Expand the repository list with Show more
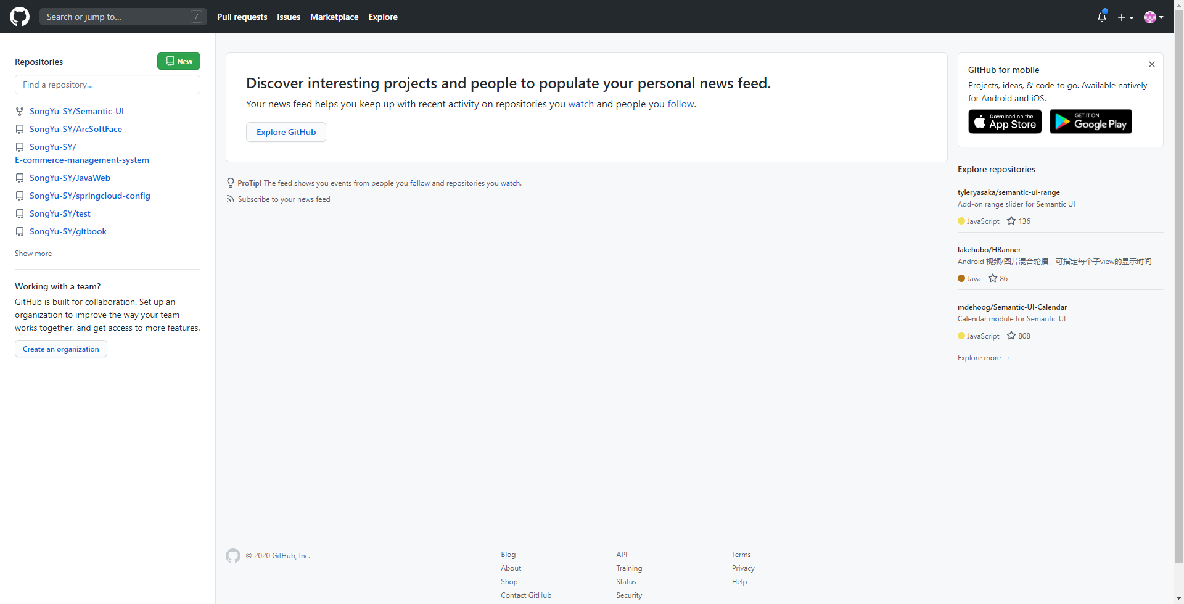 click(33, 254)
